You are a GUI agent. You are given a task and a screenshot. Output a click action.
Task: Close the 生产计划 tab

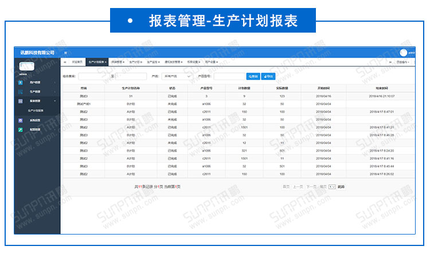point(141,62)
